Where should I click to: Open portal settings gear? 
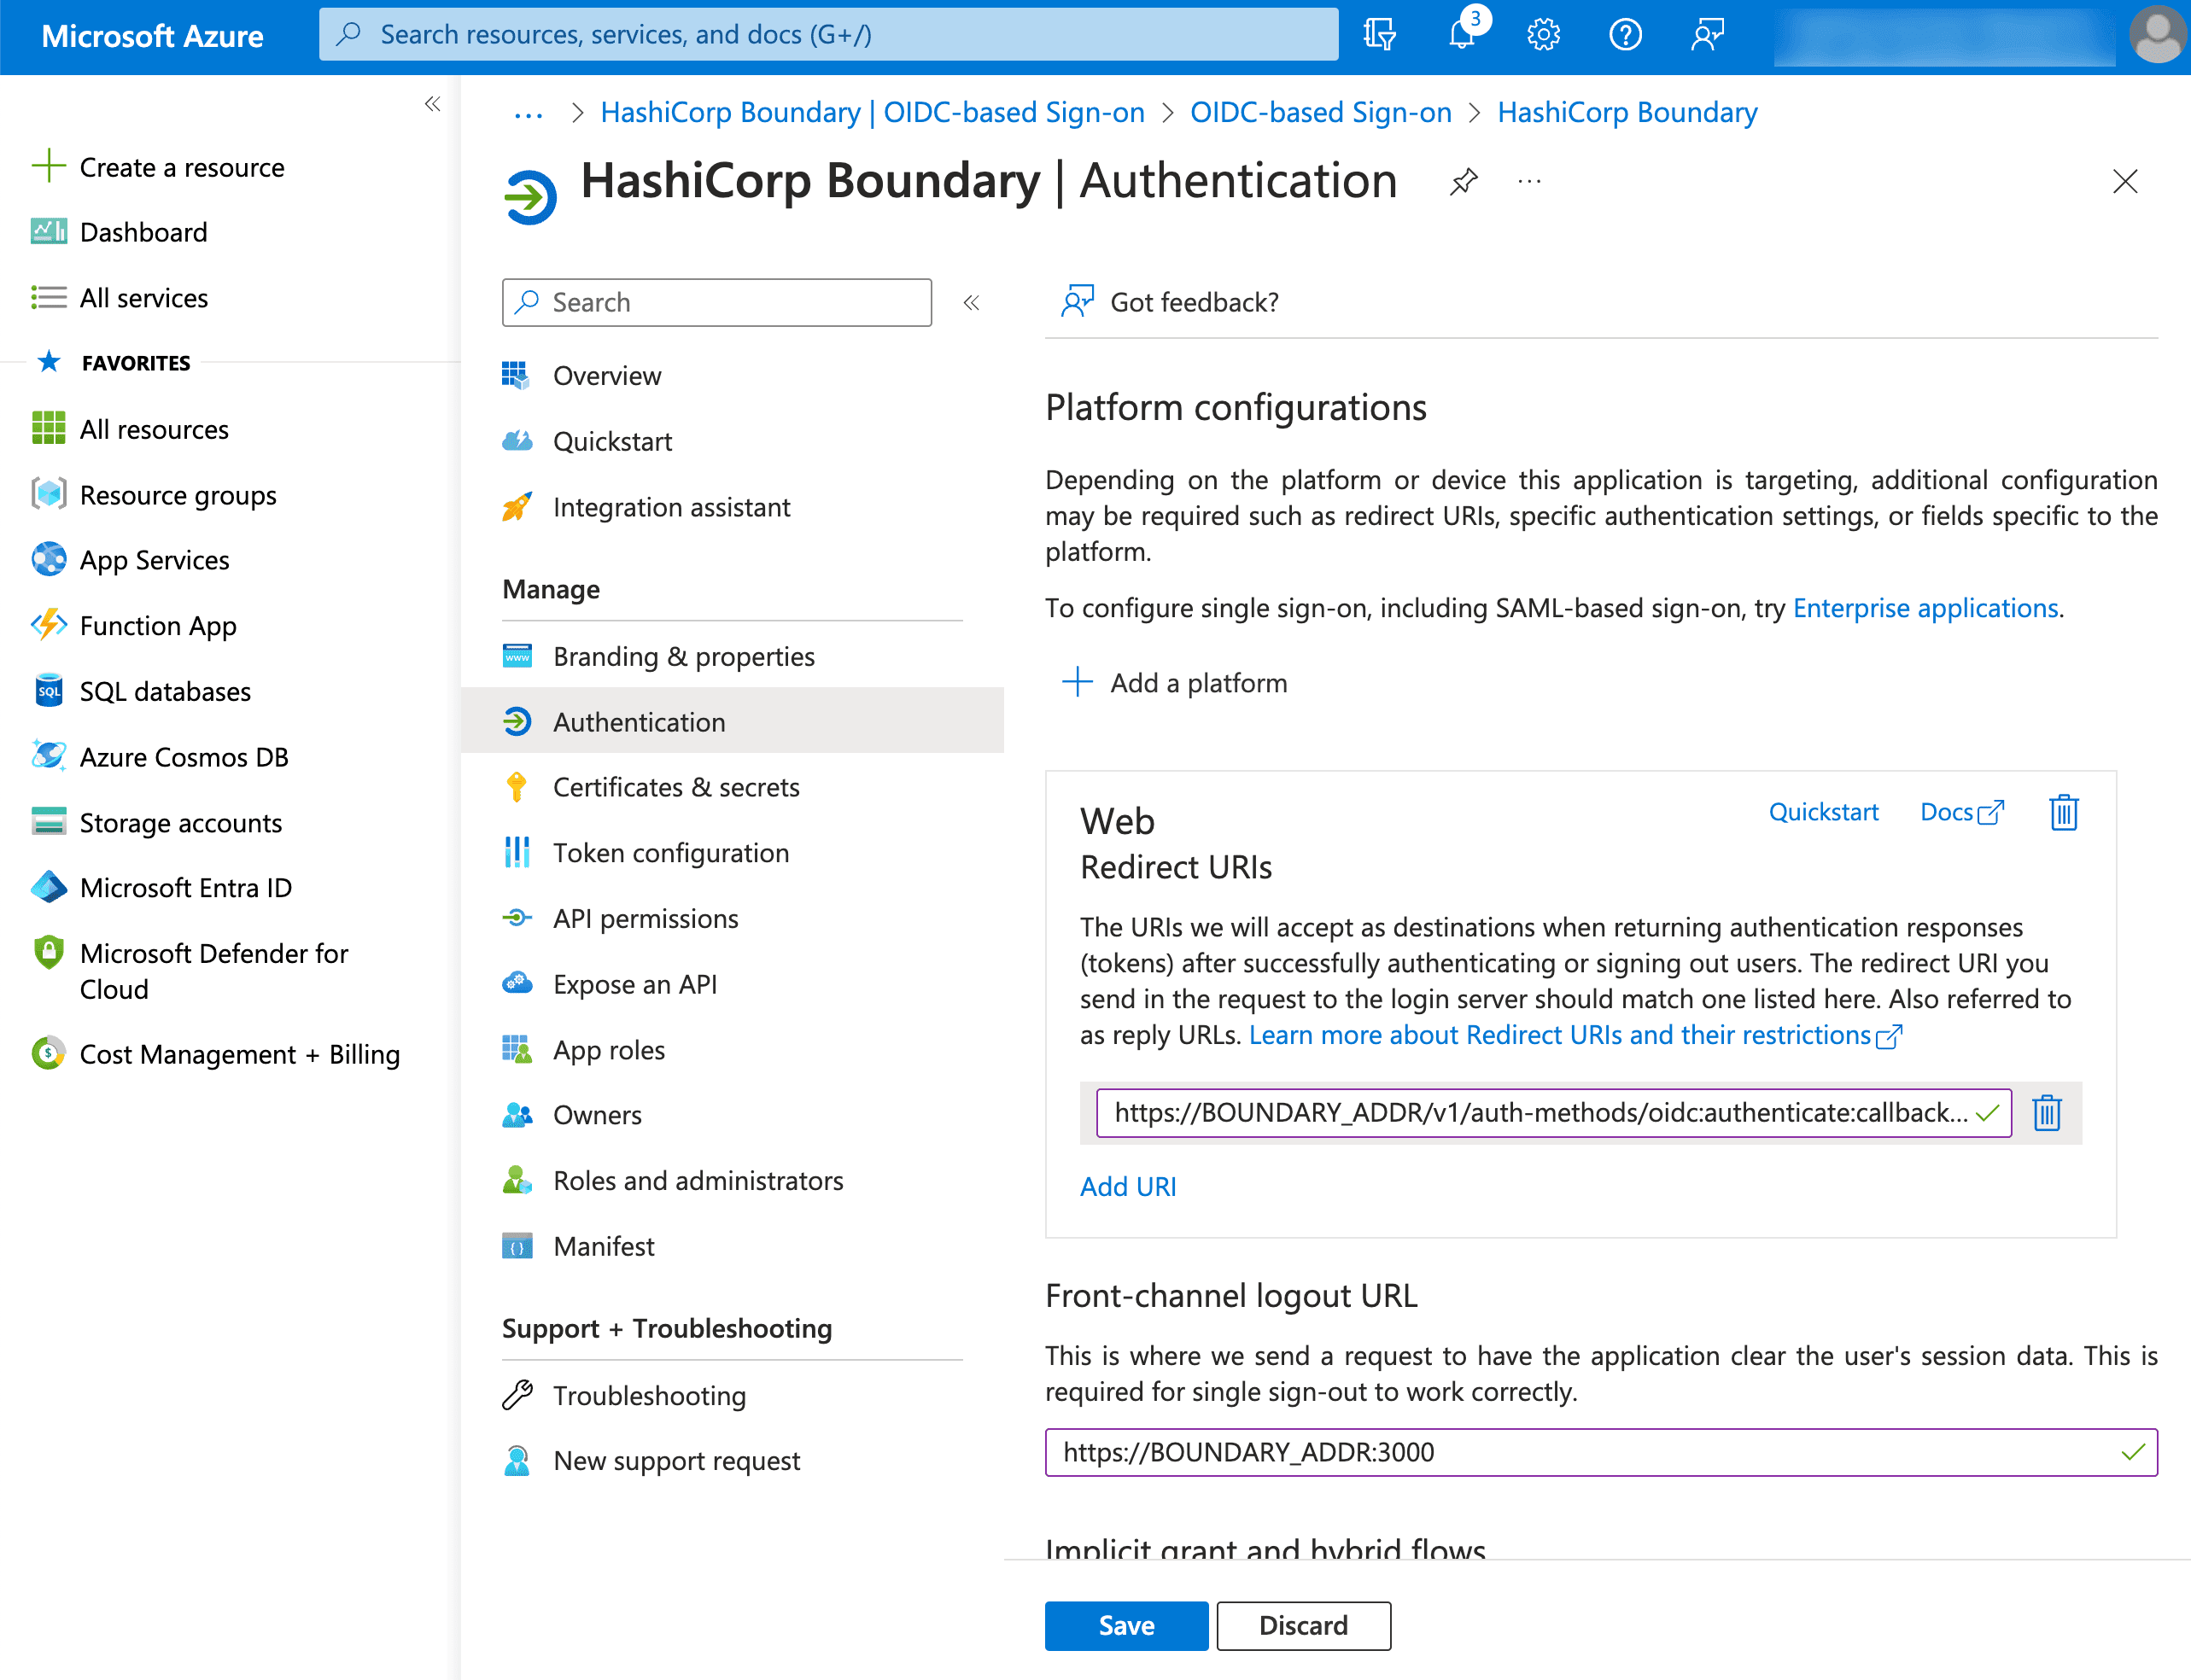point(1543,35)
